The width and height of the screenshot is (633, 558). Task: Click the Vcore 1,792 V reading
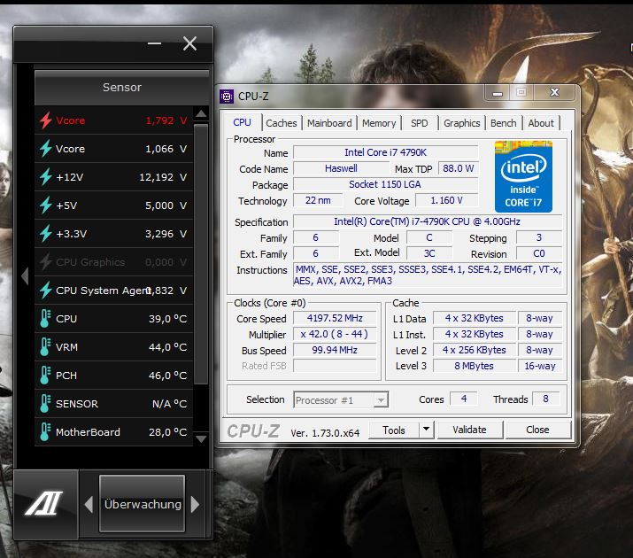click(x=166, y=120)
